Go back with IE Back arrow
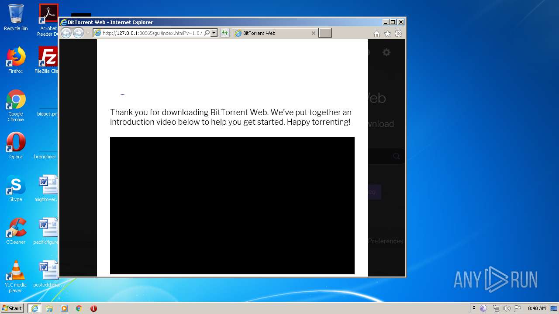This screenshot has width=559, height=314. pos(66,33)
